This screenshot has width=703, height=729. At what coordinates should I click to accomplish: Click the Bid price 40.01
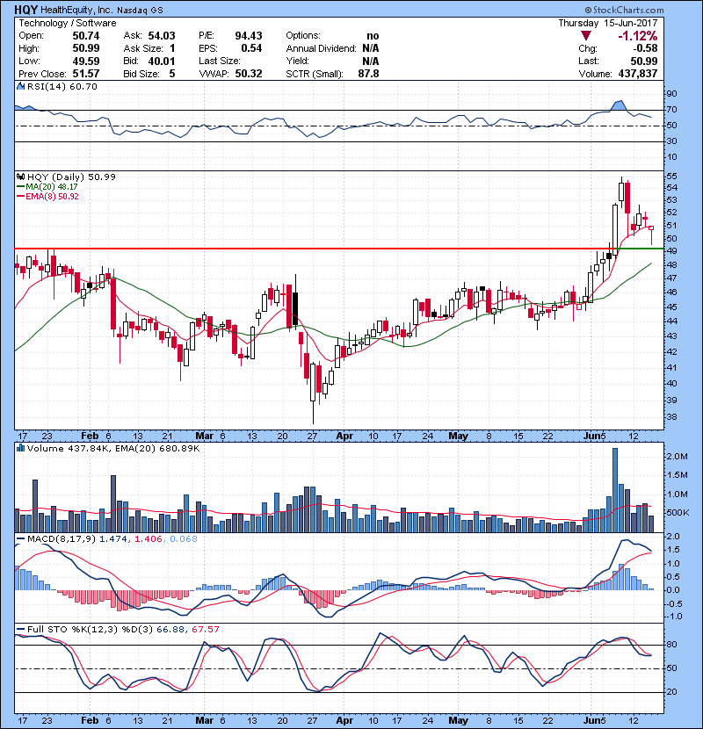coord(162,61)
